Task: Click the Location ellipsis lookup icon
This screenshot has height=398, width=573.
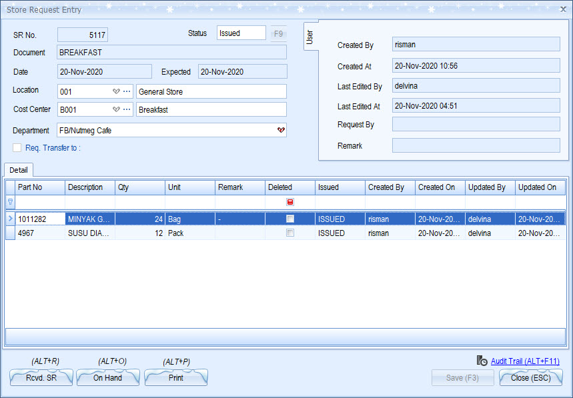Action: tap(127, 91)
